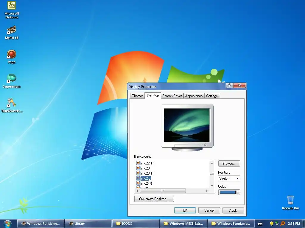
Task: Open the Library taskbar button
Action: pos(88,224)
